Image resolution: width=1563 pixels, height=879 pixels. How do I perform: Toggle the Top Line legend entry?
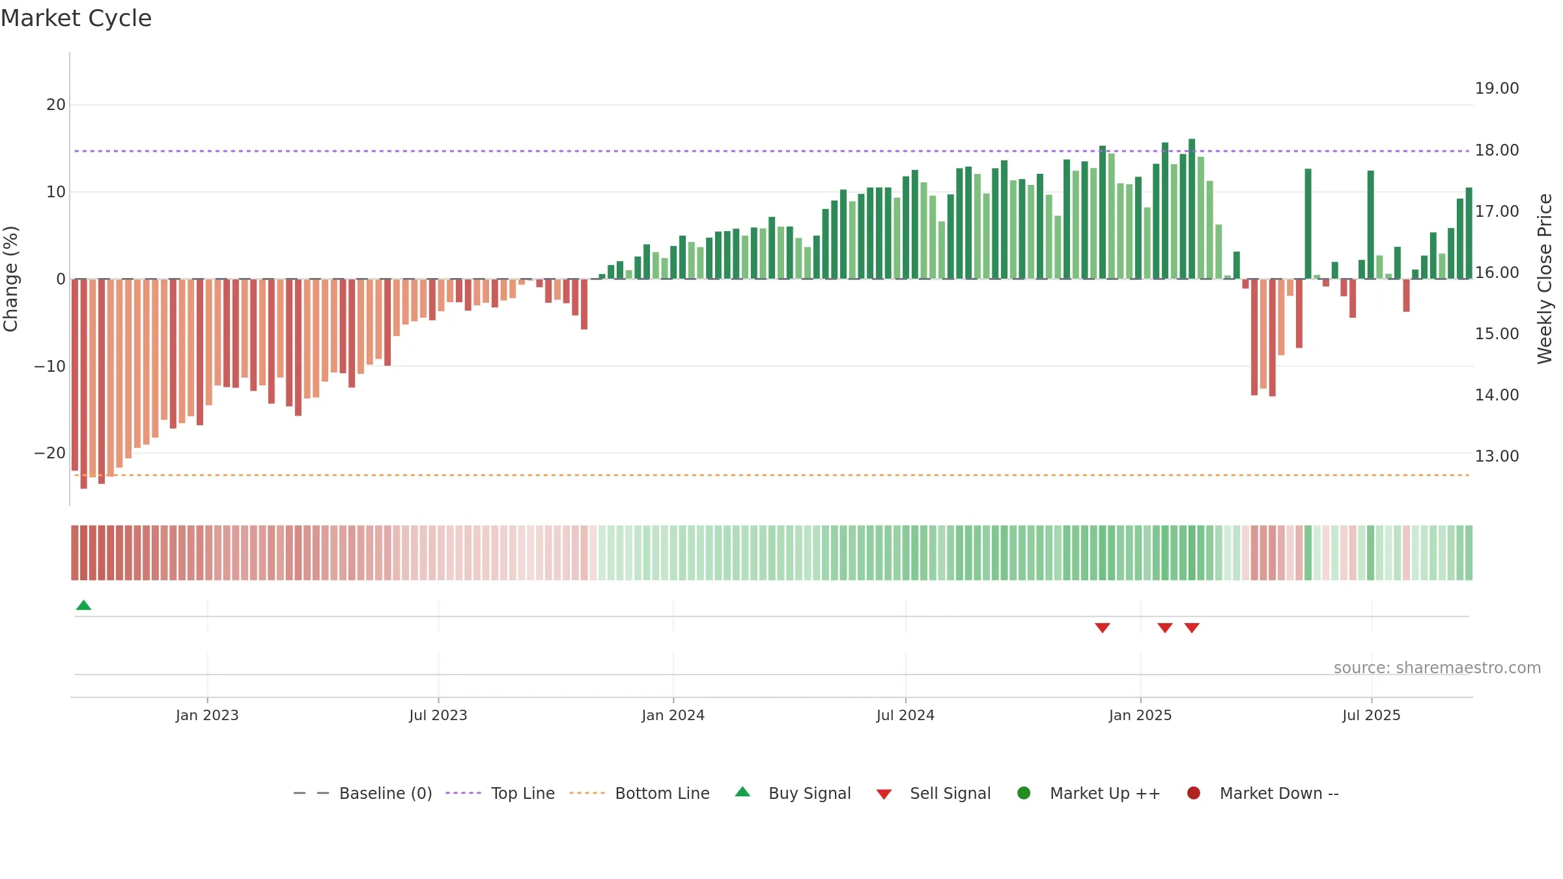pos(500,793)
